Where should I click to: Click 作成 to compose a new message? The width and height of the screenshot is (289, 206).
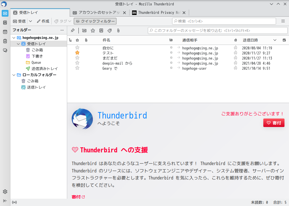43,21
